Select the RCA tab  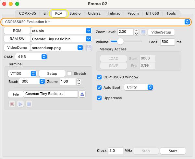point(59,13)
